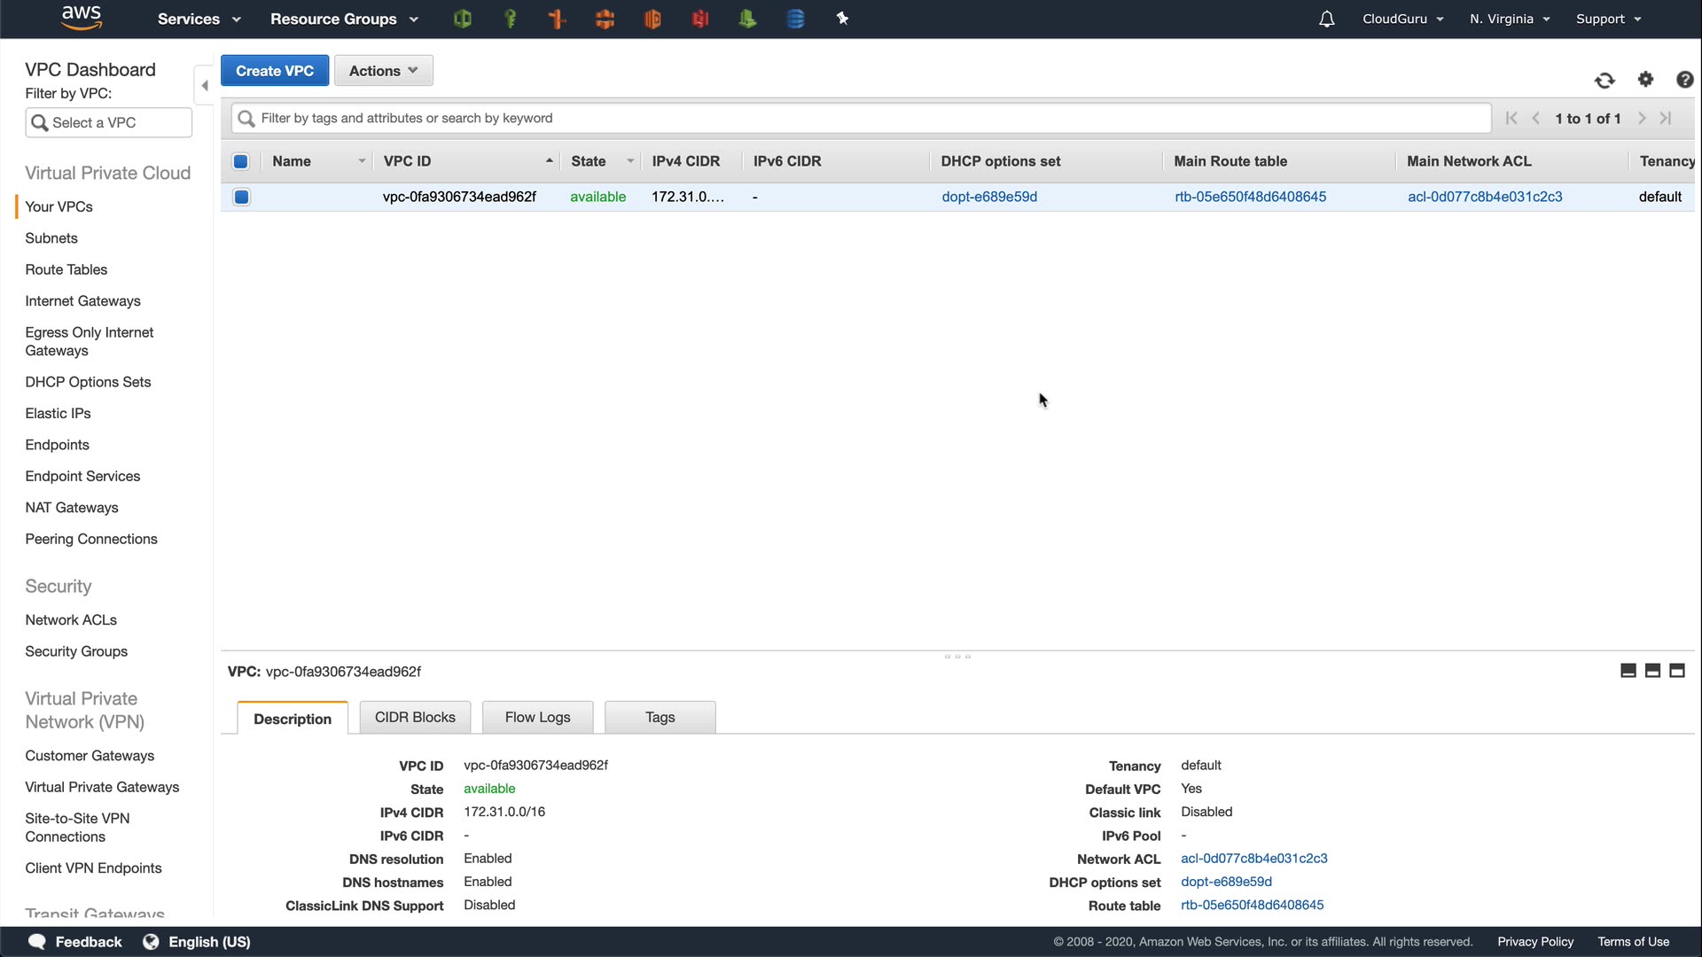Switch to the CIDR Blocks tab
This screenshot has height=957, width=1702.
[x=415, y=717]
